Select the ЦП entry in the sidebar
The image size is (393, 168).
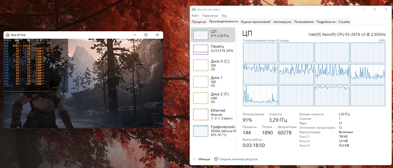[213, 35]
